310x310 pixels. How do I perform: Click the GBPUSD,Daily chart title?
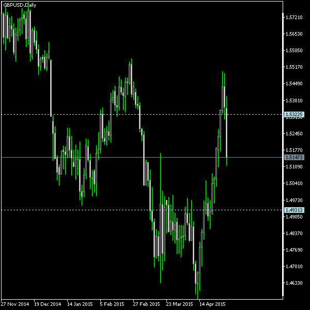tap(20, 5)
